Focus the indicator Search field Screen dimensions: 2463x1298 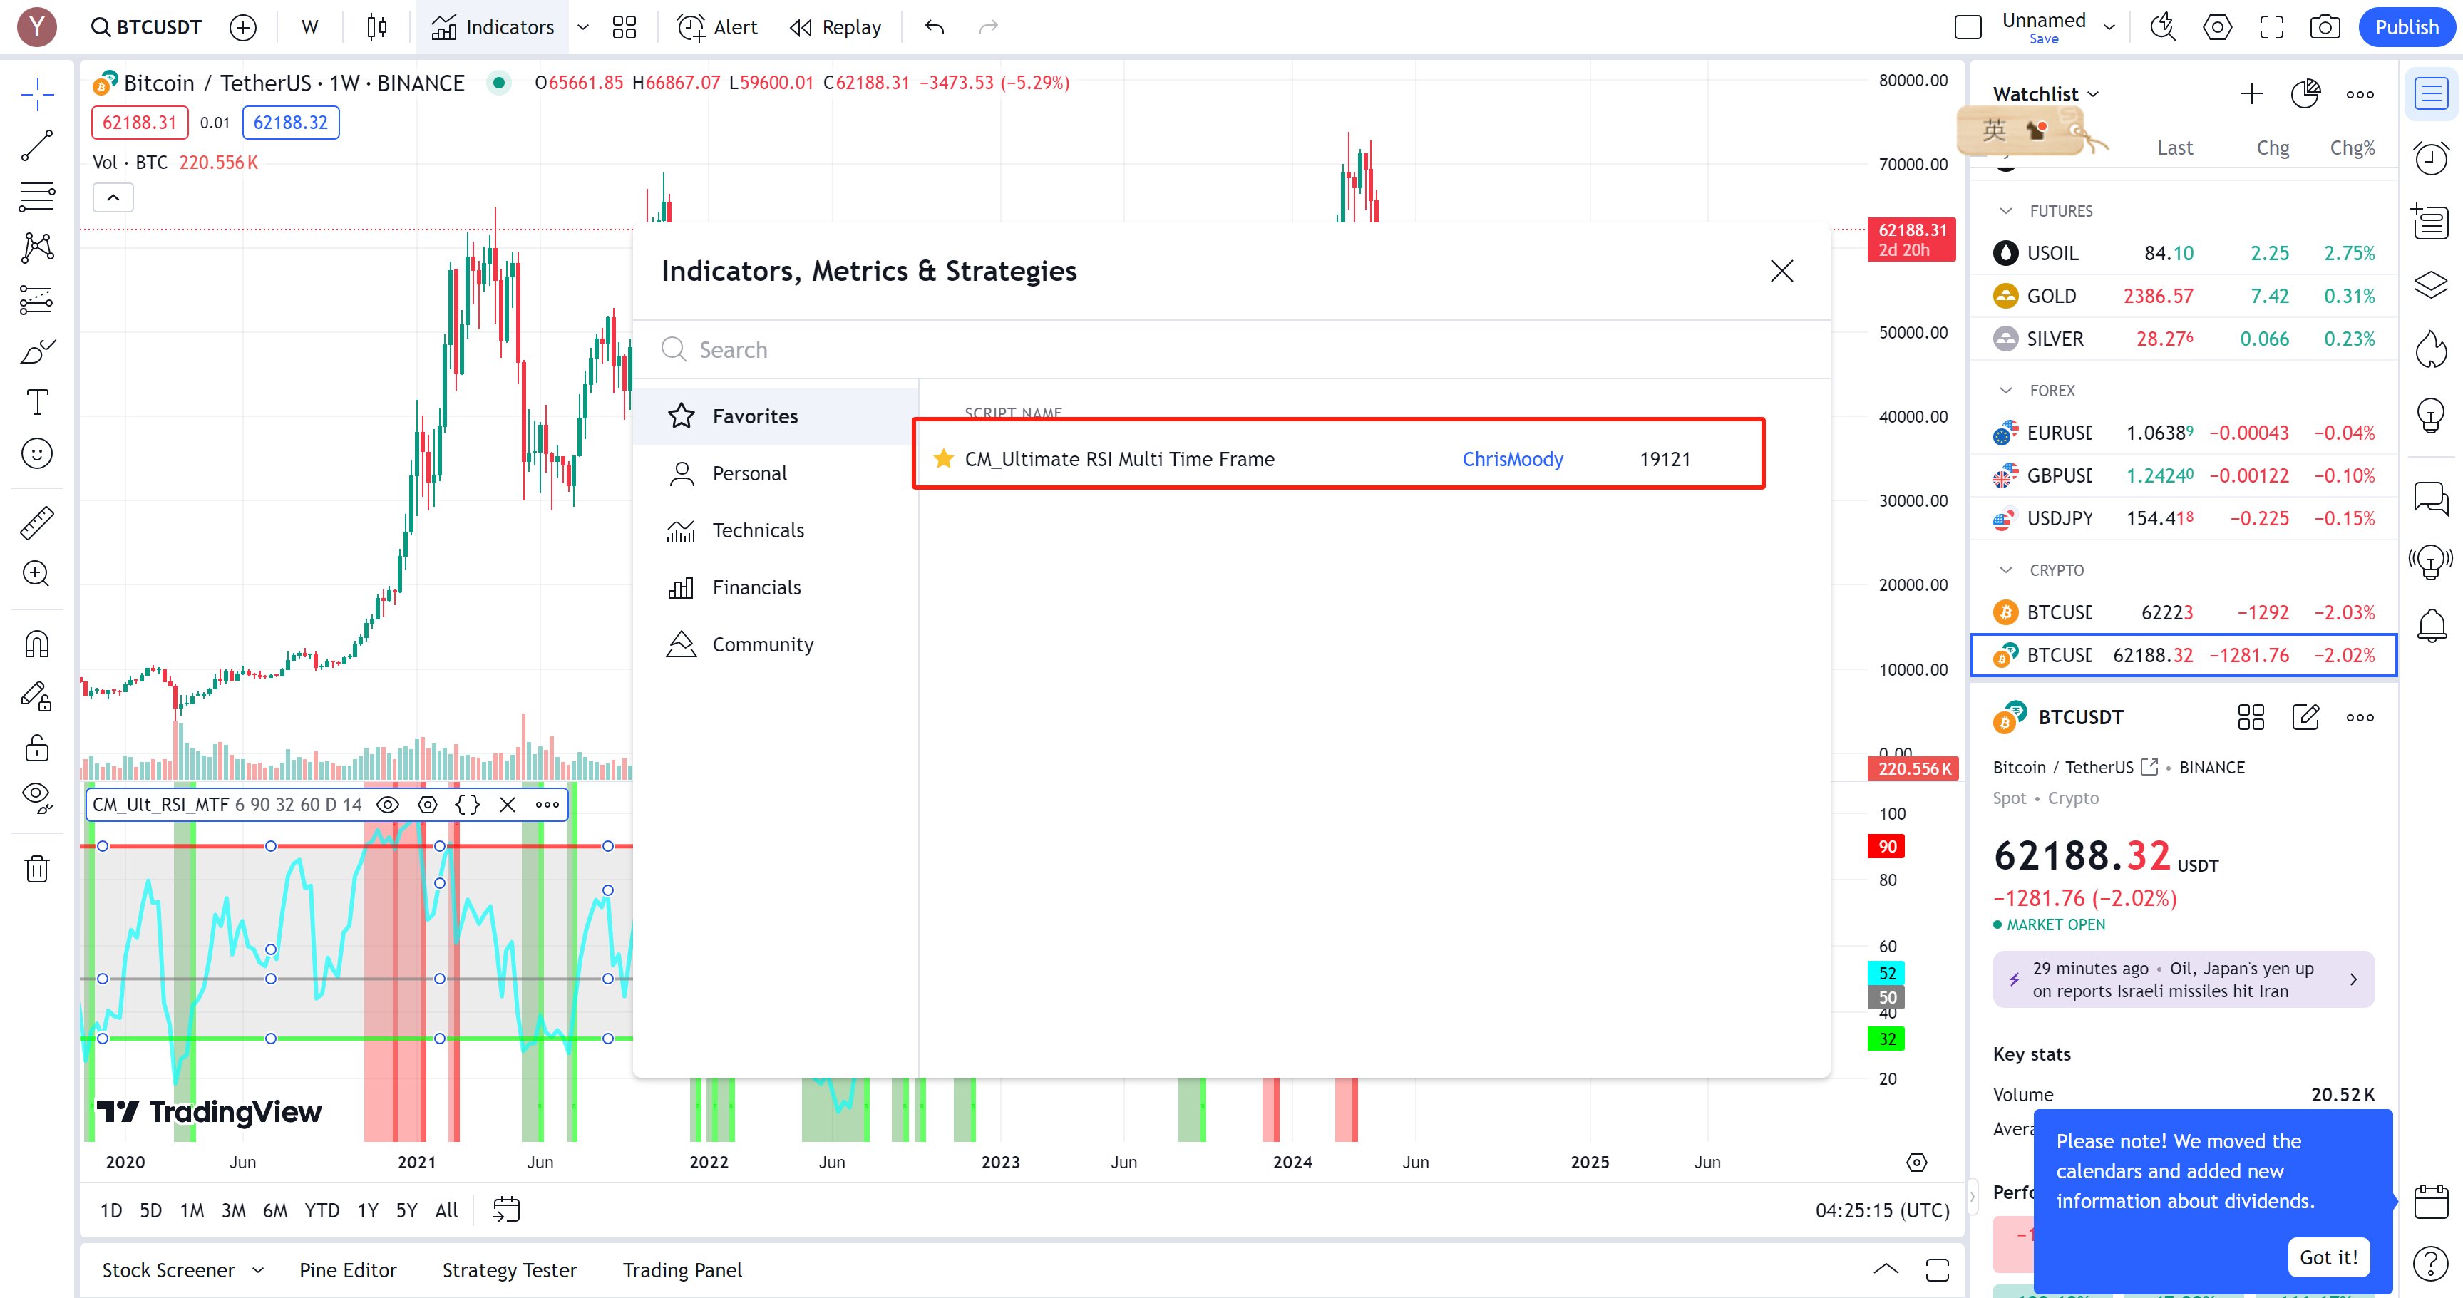click(1232, 350)
